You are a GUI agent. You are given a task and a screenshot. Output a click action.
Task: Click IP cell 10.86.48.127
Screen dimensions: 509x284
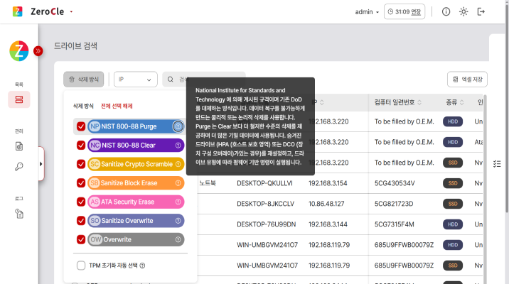point(326,204)
